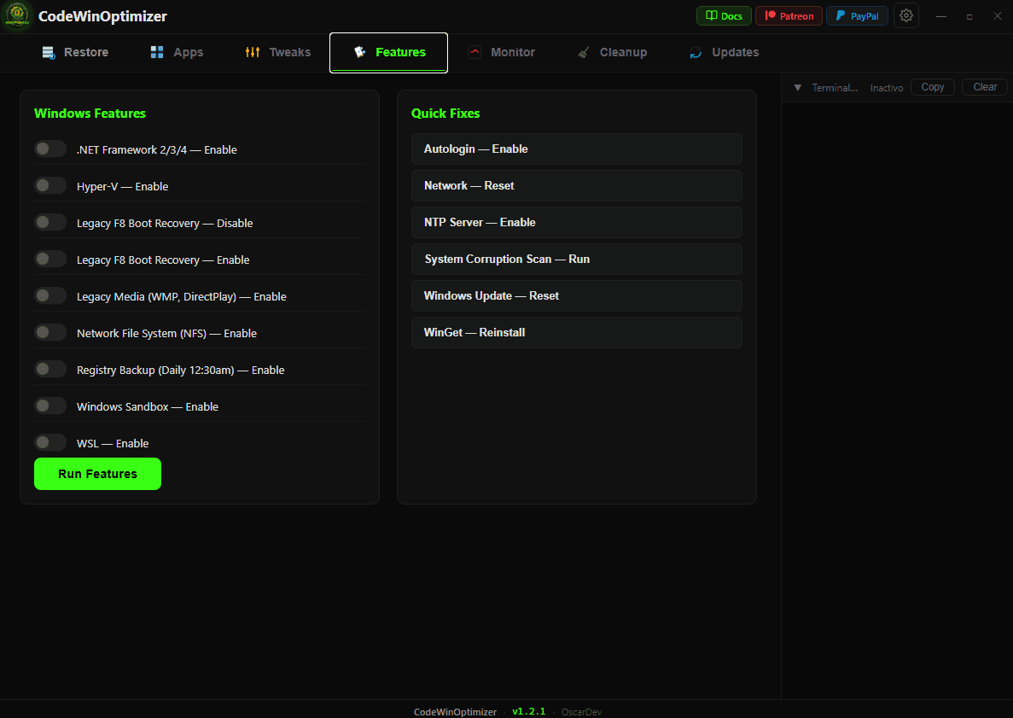1013x718 pixels.
Task: Click the Restore tab icon
Action: point(49,52)
